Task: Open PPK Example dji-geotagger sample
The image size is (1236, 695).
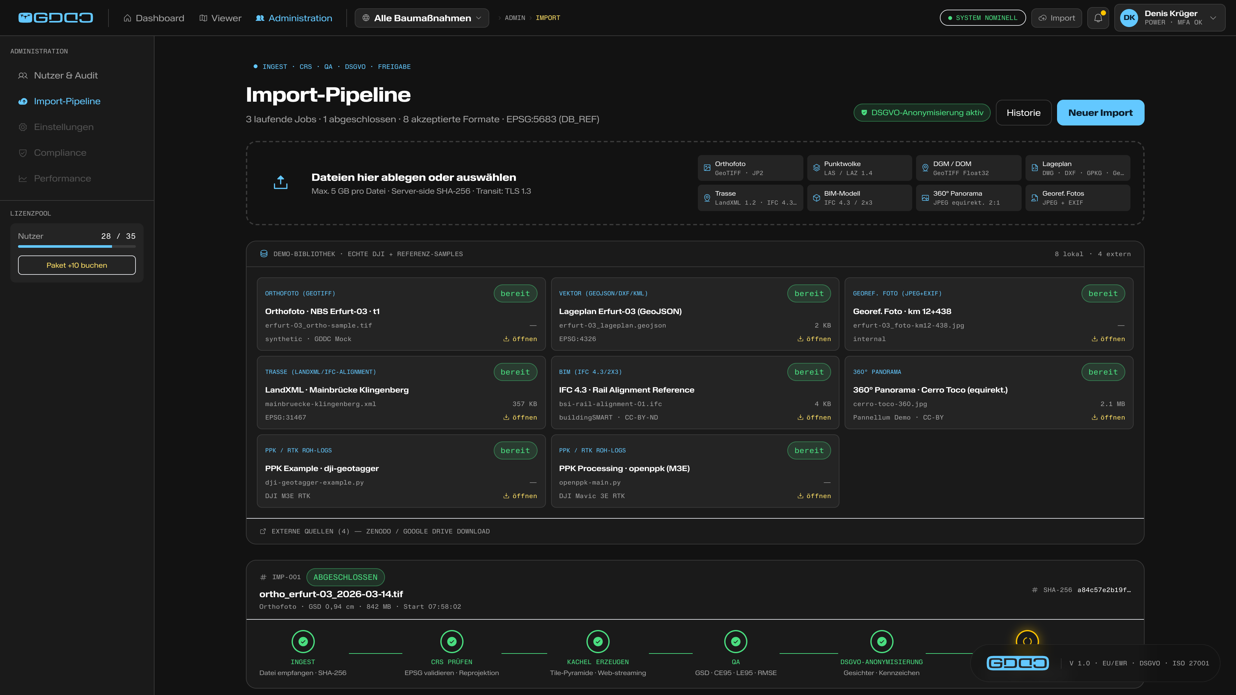Action: [x=520, y=496]
